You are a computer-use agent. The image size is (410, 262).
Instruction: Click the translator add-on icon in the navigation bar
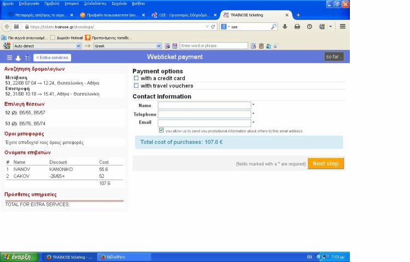click(x=322, y=27)
